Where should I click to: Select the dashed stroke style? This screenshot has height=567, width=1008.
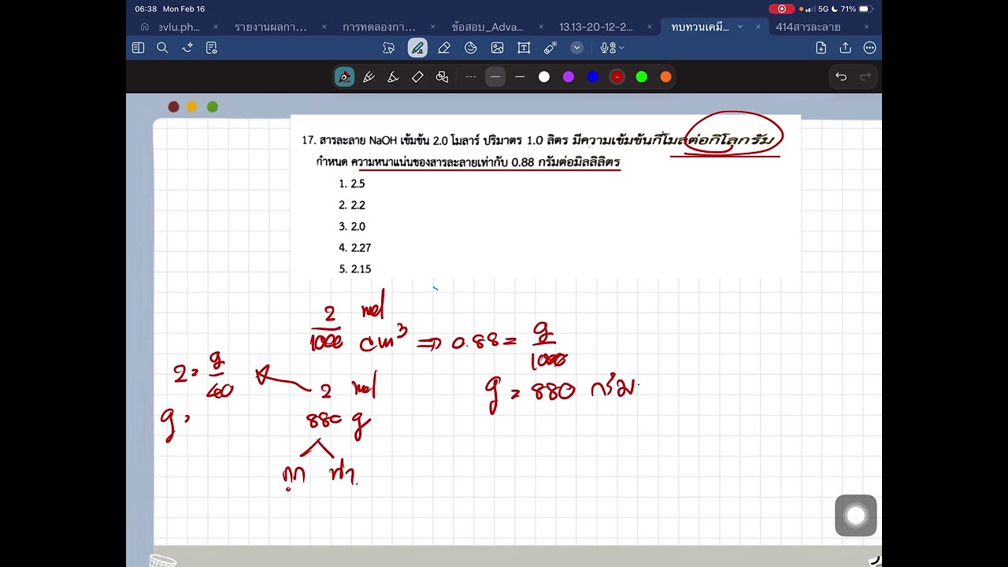point(471,76)
